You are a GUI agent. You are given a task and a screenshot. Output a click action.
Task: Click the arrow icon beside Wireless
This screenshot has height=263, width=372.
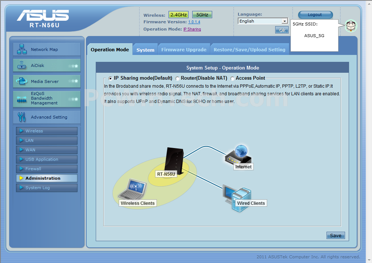(x=21, y=131)
